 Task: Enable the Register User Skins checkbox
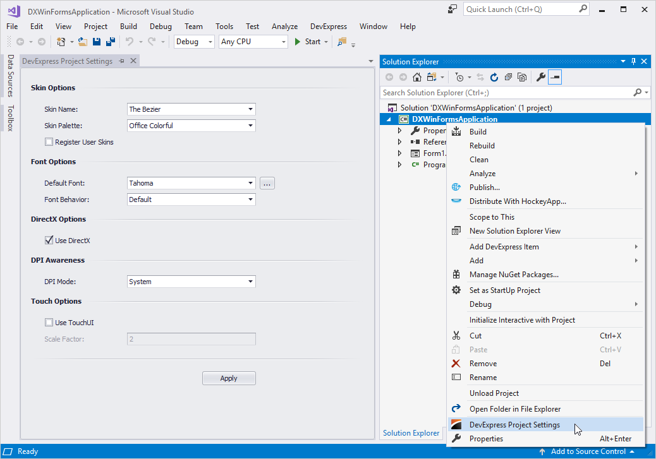[49, 142]
